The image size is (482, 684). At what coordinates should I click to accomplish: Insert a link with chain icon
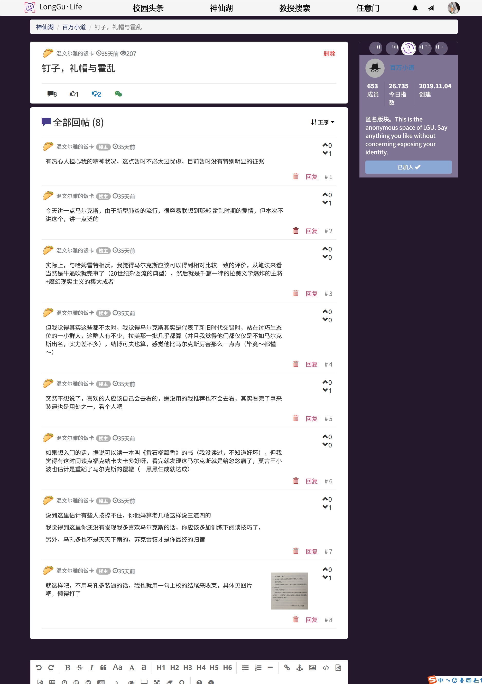click(287, 668)
